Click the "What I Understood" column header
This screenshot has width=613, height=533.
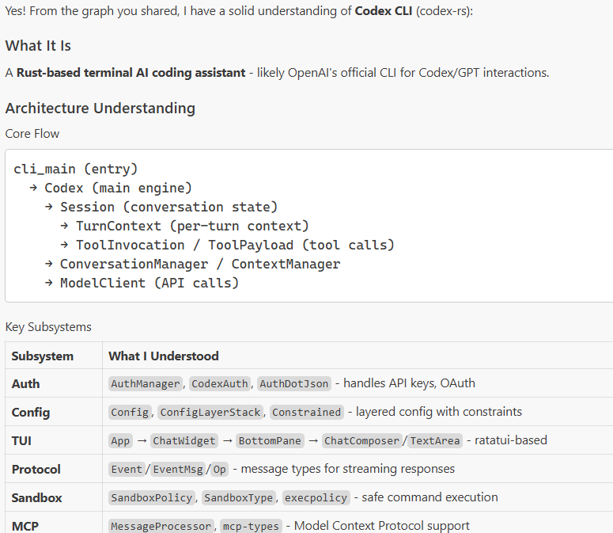164,356
